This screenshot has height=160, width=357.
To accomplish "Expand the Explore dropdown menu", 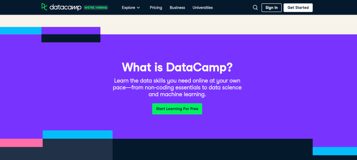I will [131, 8].
